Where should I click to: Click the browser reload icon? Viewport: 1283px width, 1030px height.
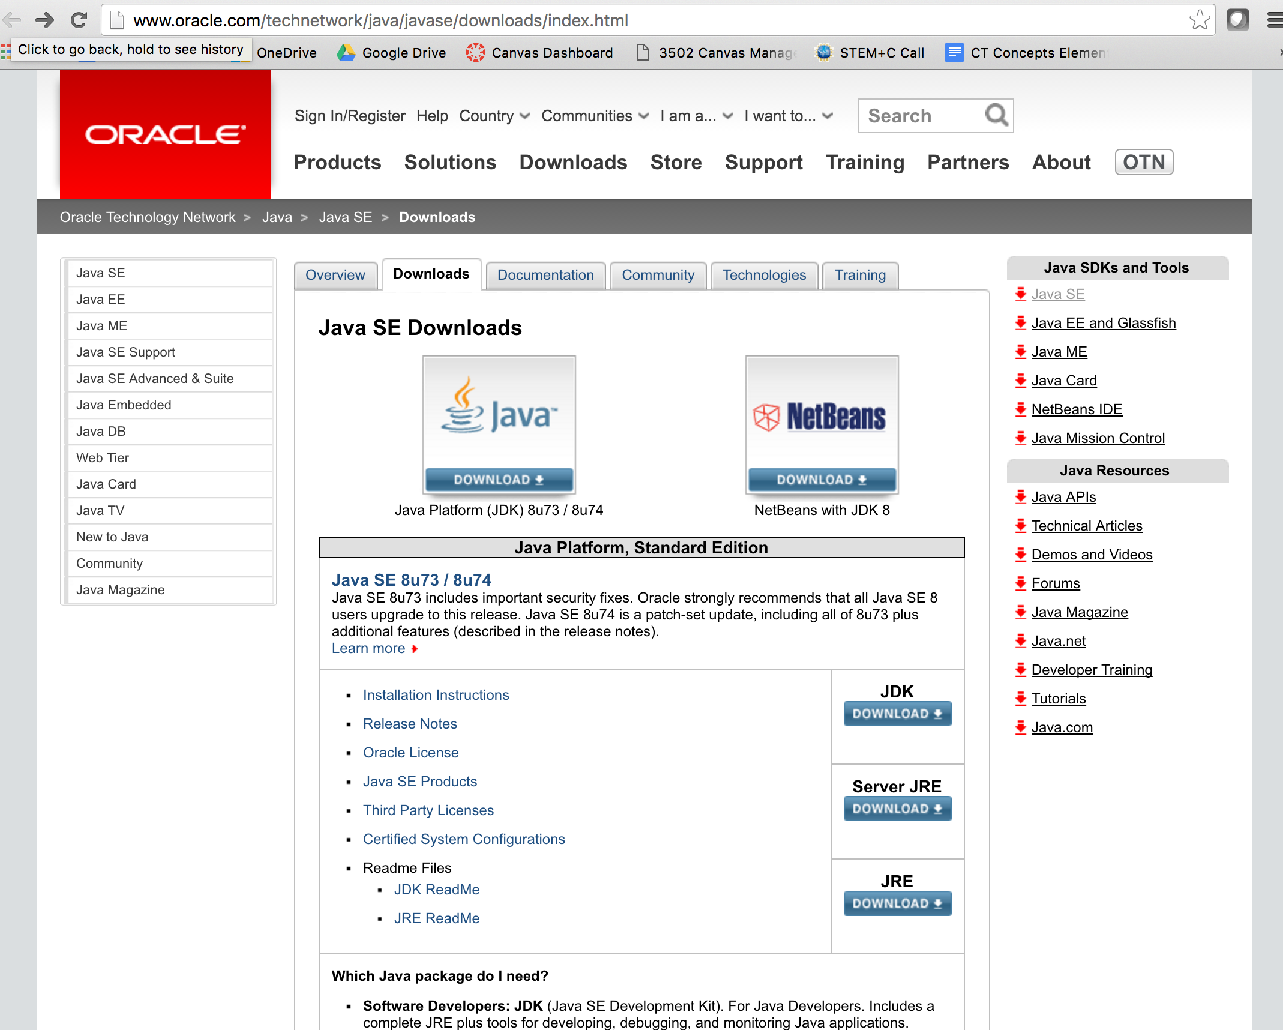tap(79, 20)
